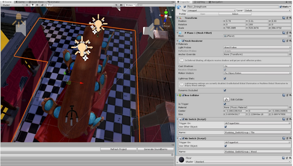Toggle Use Other Object for AkTriggerEnter switch
Image resolution: width=293 pixels, height=166 pixels.
pyautogui.click(x=226, y=127)
